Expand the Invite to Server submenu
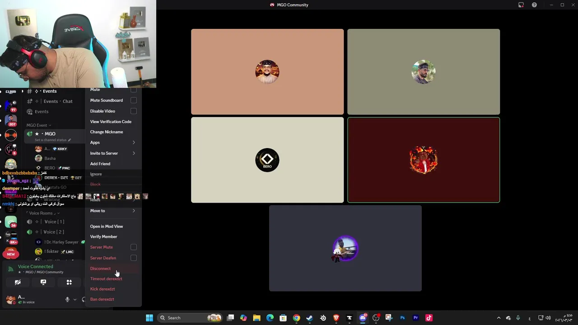This screenshot has width=578, height=325. (x=113, y=153)
